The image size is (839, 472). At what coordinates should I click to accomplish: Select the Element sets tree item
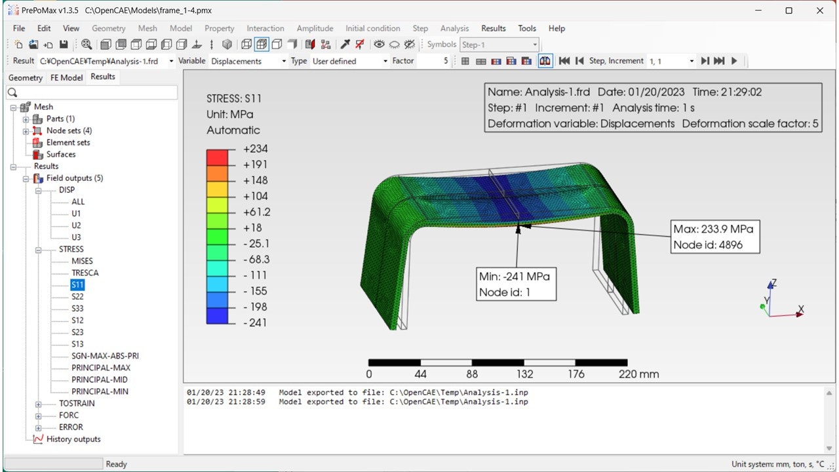point(68,142)
